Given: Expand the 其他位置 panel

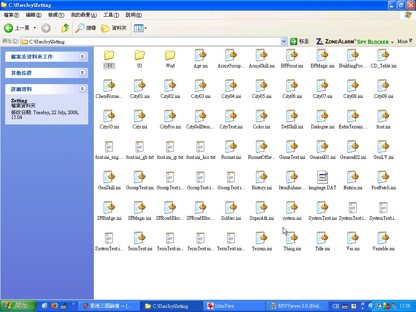Looking at the screenshot, I should (x=82, y=73).
